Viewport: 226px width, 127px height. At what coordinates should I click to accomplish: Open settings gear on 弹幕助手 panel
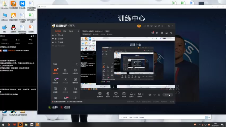pyautogui.click(x=33, y=36)
